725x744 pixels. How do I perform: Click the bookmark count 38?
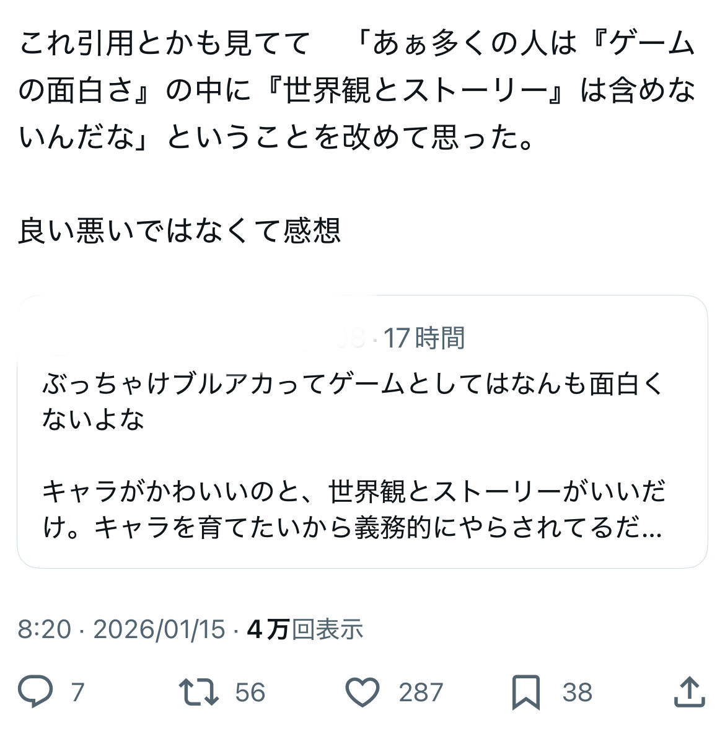[x=577, y=692]
